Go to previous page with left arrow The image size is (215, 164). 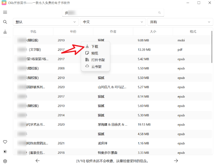tap(38, 161)
